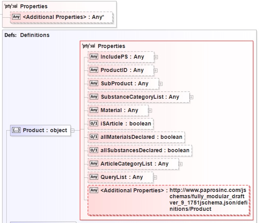Expand the IncludePS property node
This screenshot has height=223, width=261.
(x=156, y=57)
